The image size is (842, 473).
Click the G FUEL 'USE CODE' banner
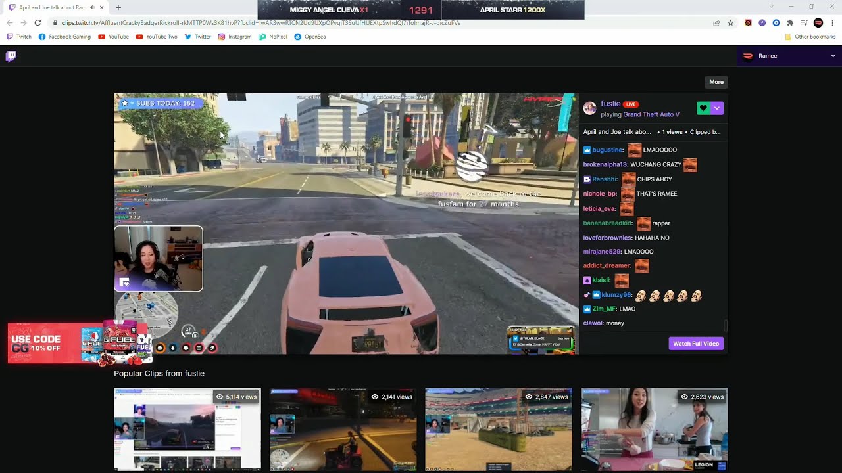80,344
